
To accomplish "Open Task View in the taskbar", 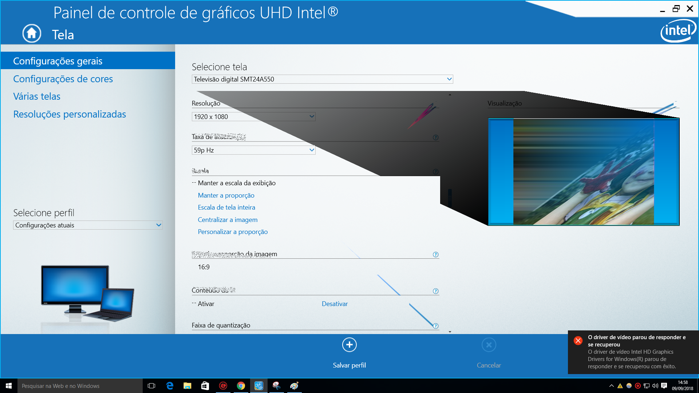I will coord(151,386).
